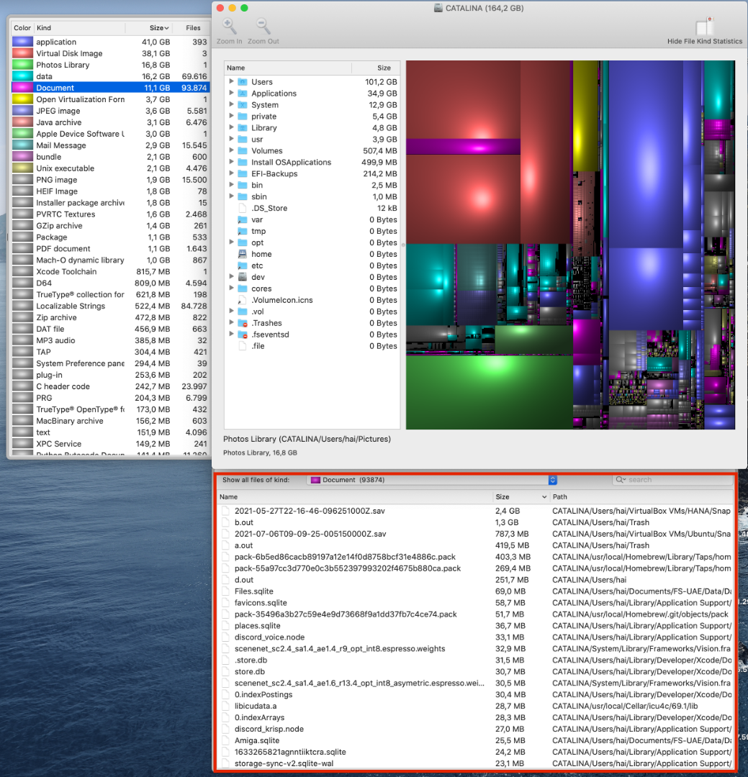748x777 pixels.
Task: Click the Hide File Kind Statistics icon
Action: (704, 27)
